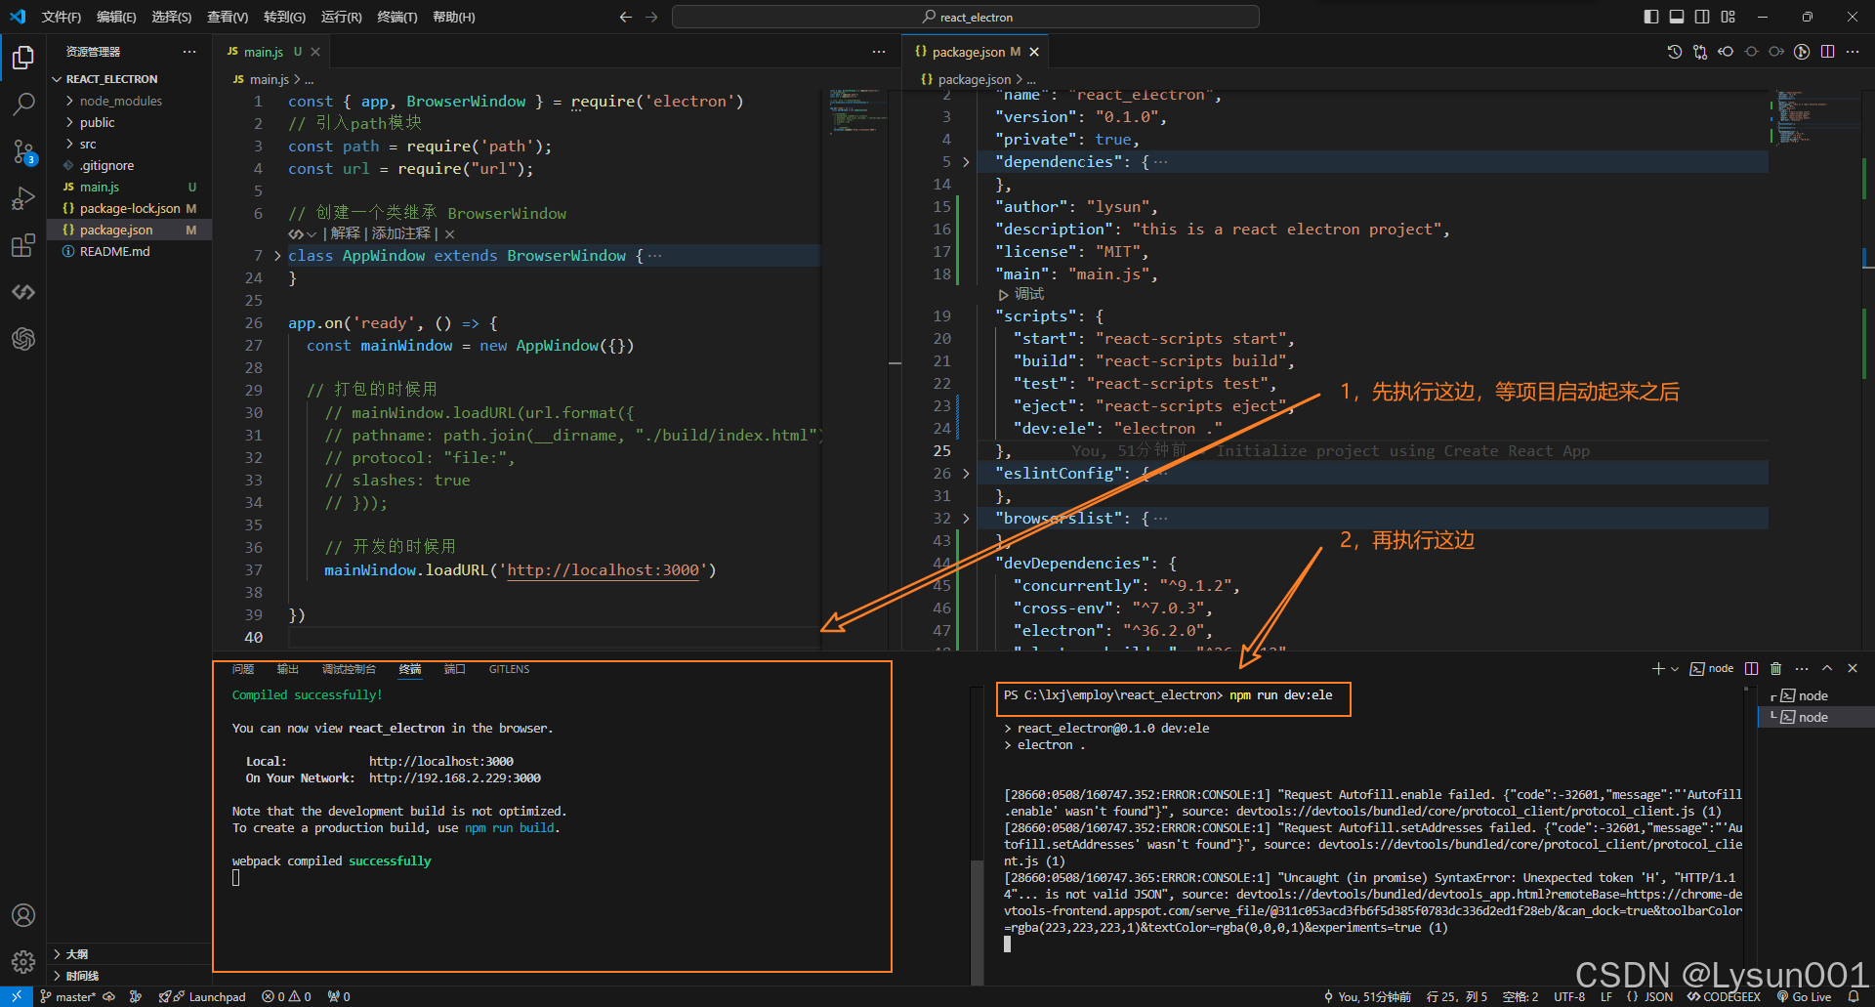1875x1007 pixels.
Task: Open the CodeGeeX sidebar icon
Action: (23, 292)
